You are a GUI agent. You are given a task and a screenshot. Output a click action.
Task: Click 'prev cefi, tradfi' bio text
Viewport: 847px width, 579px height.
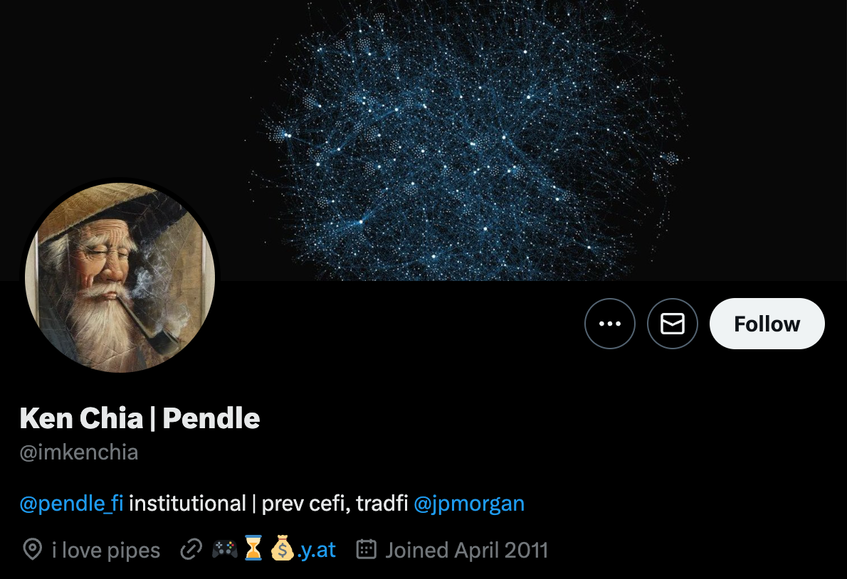(x=335, y=504)
